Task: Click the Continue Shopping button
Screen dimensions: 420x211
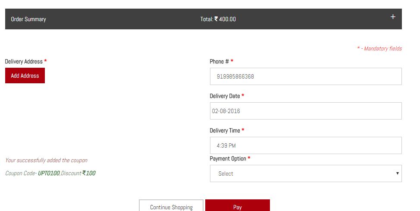Action: point(171,207)
